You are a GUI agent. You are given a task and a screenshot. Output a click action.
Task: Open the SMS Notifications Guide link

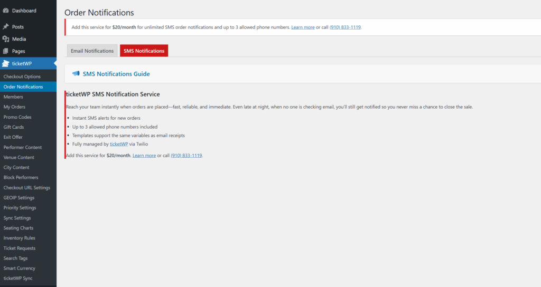tap(116, 74)
